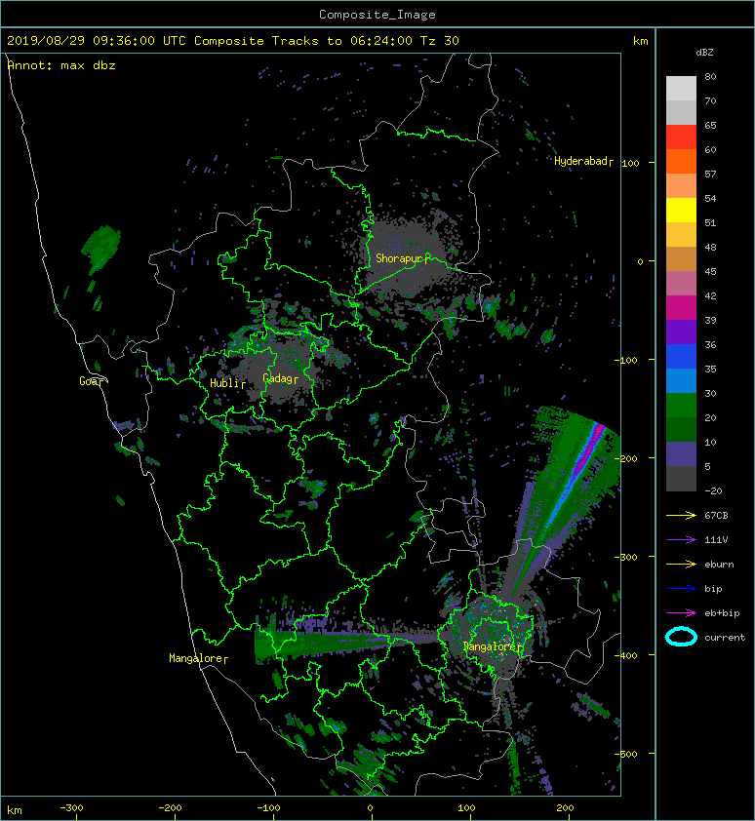Viewport: 755px width, 821px height.
Task: Click the yellow 67CB track arrow symbol
Action: (681, 516)
